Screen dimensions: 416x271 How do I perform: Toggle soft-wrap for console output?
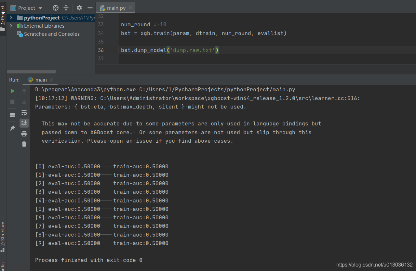click(24, 113)
